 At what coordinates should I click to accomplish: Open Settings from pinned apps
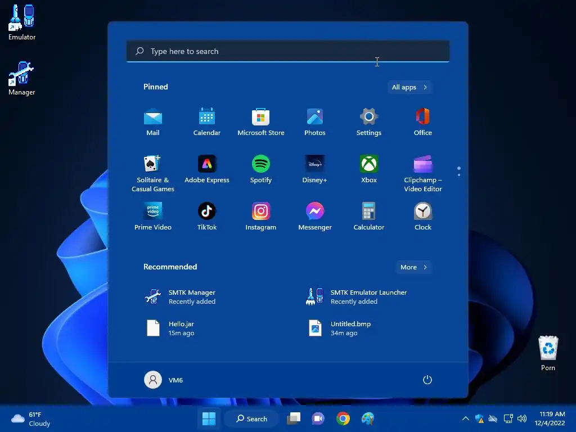click(x=369, y=122)
